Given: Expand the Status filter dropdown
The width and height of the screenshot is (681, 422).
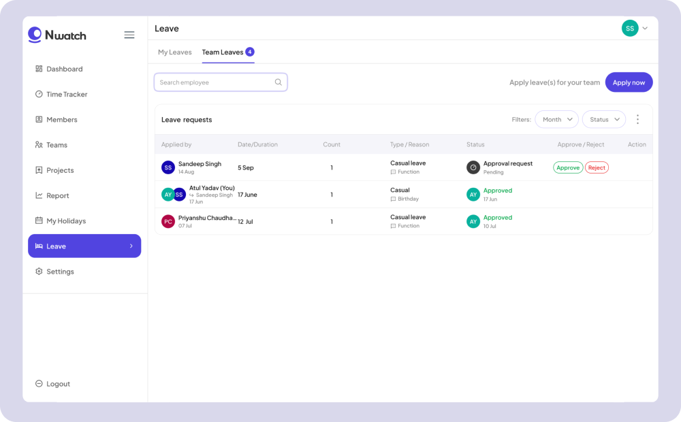Looking at the screenshot, I should [x=603, y=119].
